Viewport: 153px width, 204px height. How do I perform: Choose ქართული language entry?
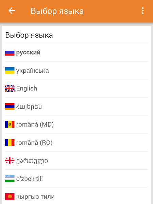[76, 161]
